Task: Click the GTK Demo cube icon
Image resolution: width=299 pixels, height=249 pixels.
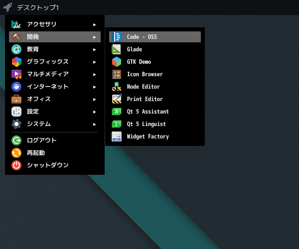Action: 117,62
